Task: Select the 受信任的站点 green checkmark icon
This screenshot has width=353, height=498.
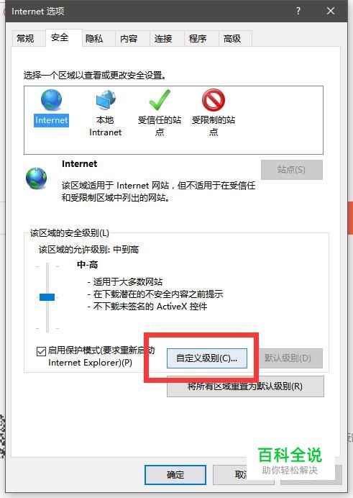Action: (160, 100)
